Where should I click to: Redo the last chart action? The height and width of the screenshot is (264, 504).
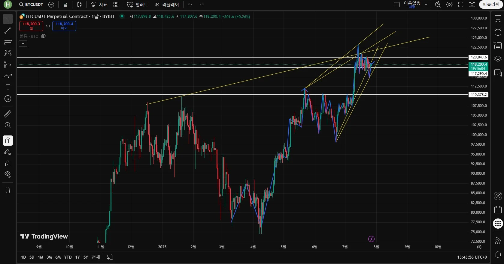pos(202,4)
